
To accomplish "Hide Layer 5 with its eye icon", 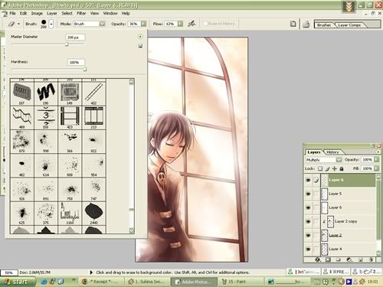I will 308,194.
